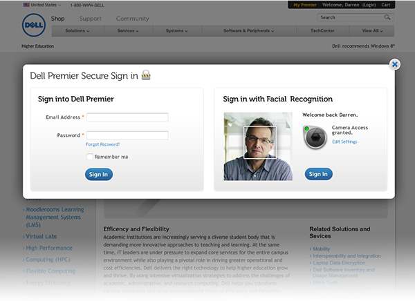
Task: Switch to the Support tab
Action: point(90,19)
